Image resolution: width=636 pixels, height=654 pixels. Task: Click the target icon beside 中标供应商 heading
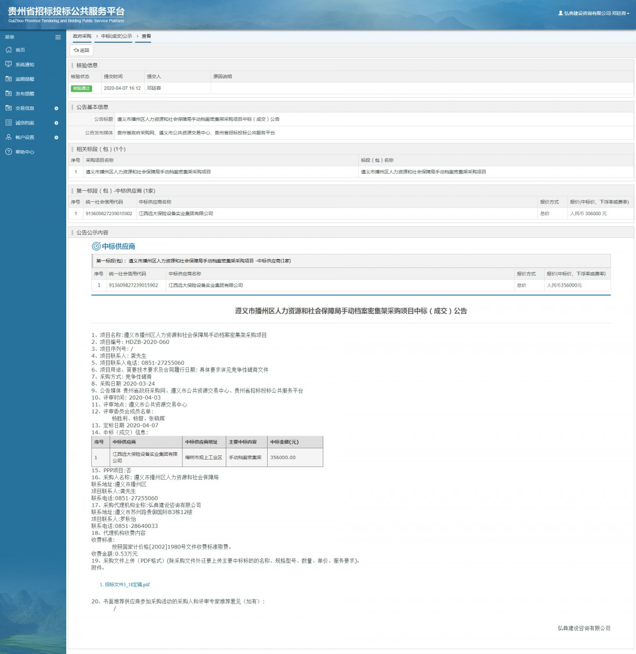click(x=96, y=246)
